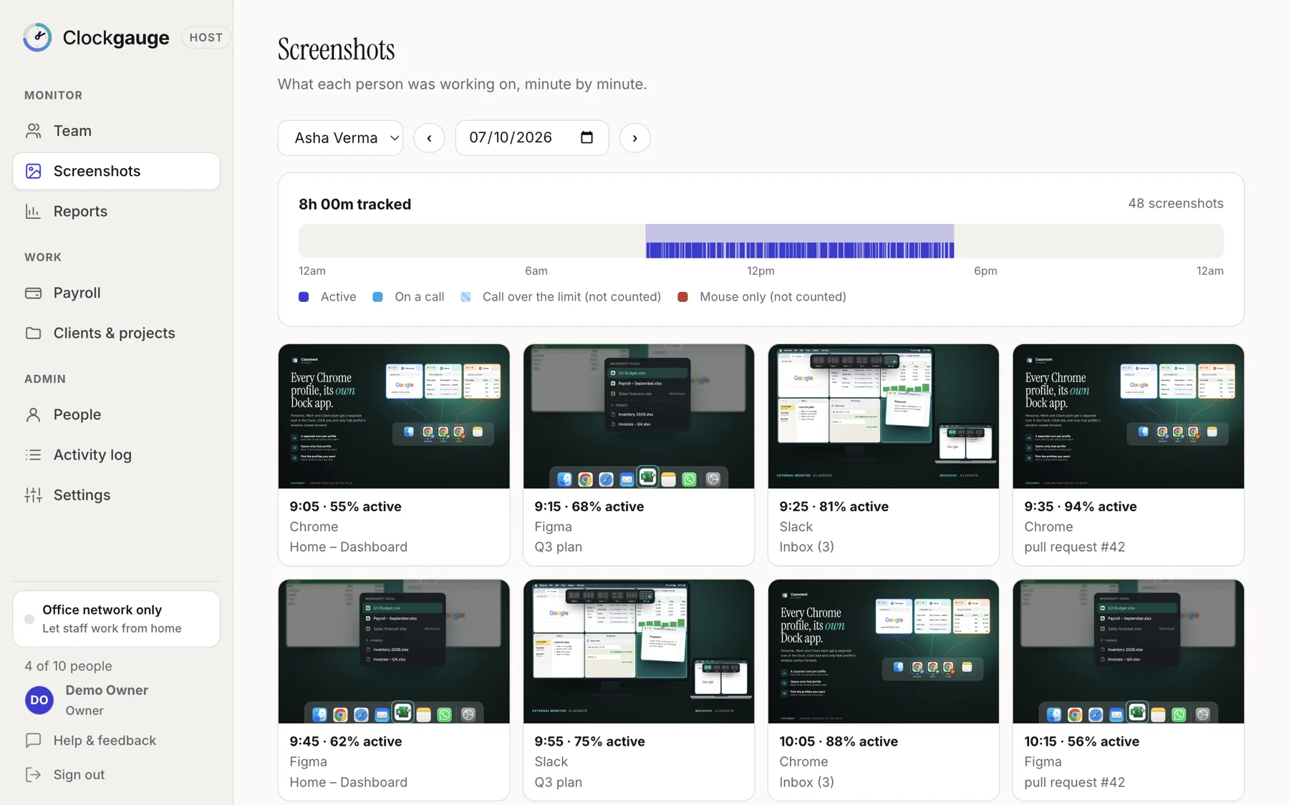
Task: Open the 10:15 Figma screenshot thumbnail
Action: pos(1128,652)
